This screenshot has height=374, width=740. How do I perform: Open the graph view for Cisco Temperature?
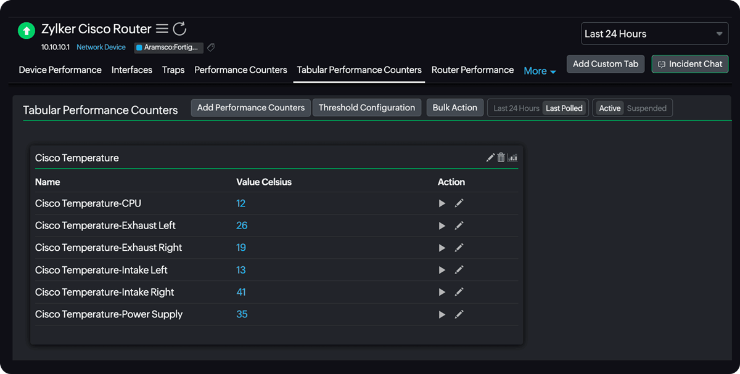tap(512, 158)
